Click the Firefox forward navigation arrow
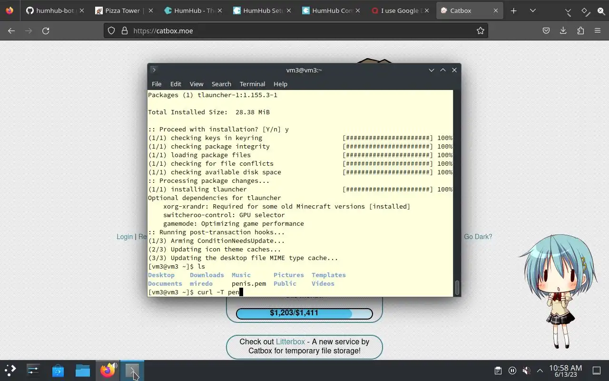The height and width of the screenshot is (381, 609). [29, 30]
